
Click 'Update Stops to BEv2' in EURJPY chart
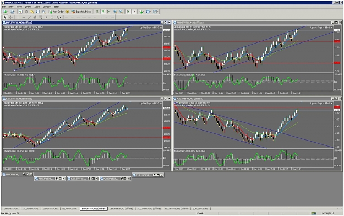[149, 28]
